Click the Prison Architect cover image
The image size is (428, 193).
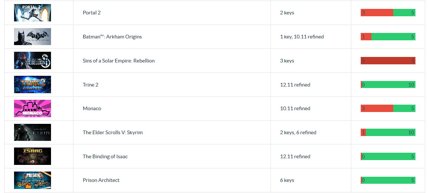[x=33, y=180]
